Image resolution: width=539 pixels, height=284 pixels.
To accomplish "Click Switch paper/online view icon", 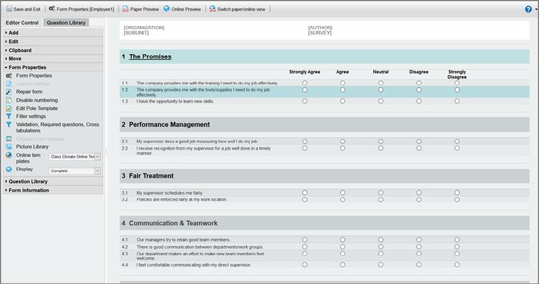I will coord(212,9).
